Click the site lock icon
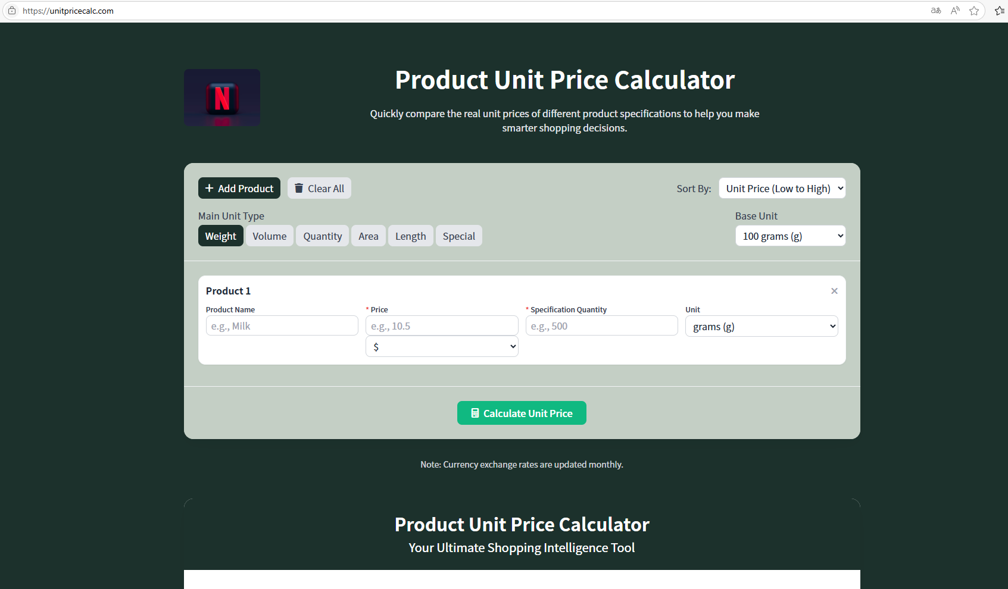This screenshot has height=589, width=1008. [x=12, y=11]
